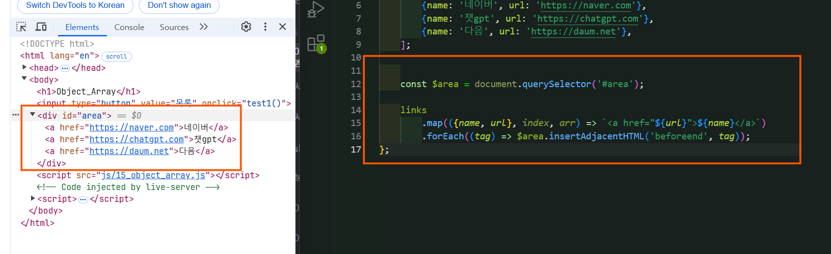Switch to the Console tab
831x254 pixels.
(x=129, y=27)
